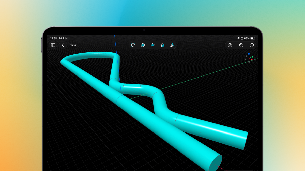This screenshot has width=305, height=171.
Task: Tap the '13:58' clock text
Action: click(53, 39)
